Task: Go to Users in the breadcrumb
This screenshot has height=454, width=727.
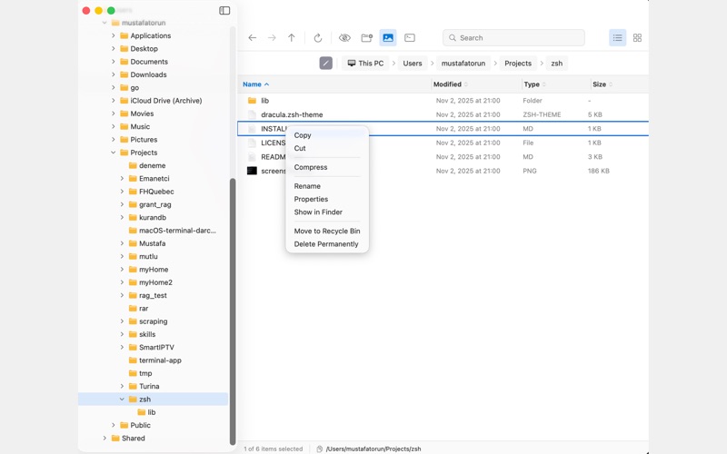Action: [x=413, y=64]
